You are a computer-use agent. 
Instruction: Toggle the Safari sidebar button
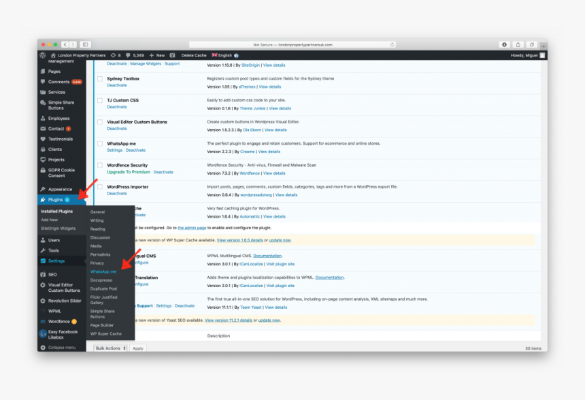[86, 44]
